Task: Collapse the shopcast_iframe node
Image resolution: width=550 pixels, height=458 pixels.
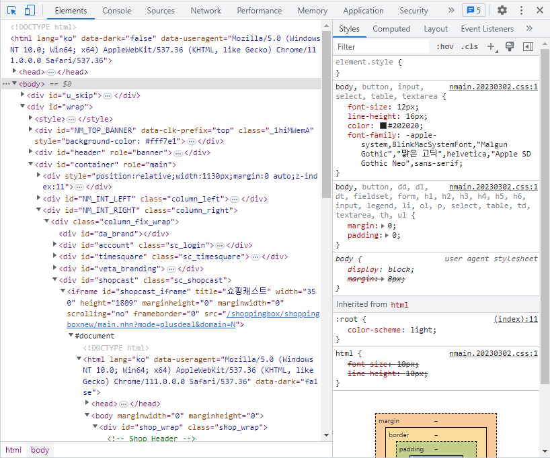Action: [x=63, y=290]
